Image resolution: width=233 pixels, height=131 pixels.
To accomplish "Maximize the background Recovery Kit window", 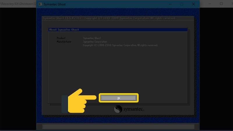I will 221,4.
